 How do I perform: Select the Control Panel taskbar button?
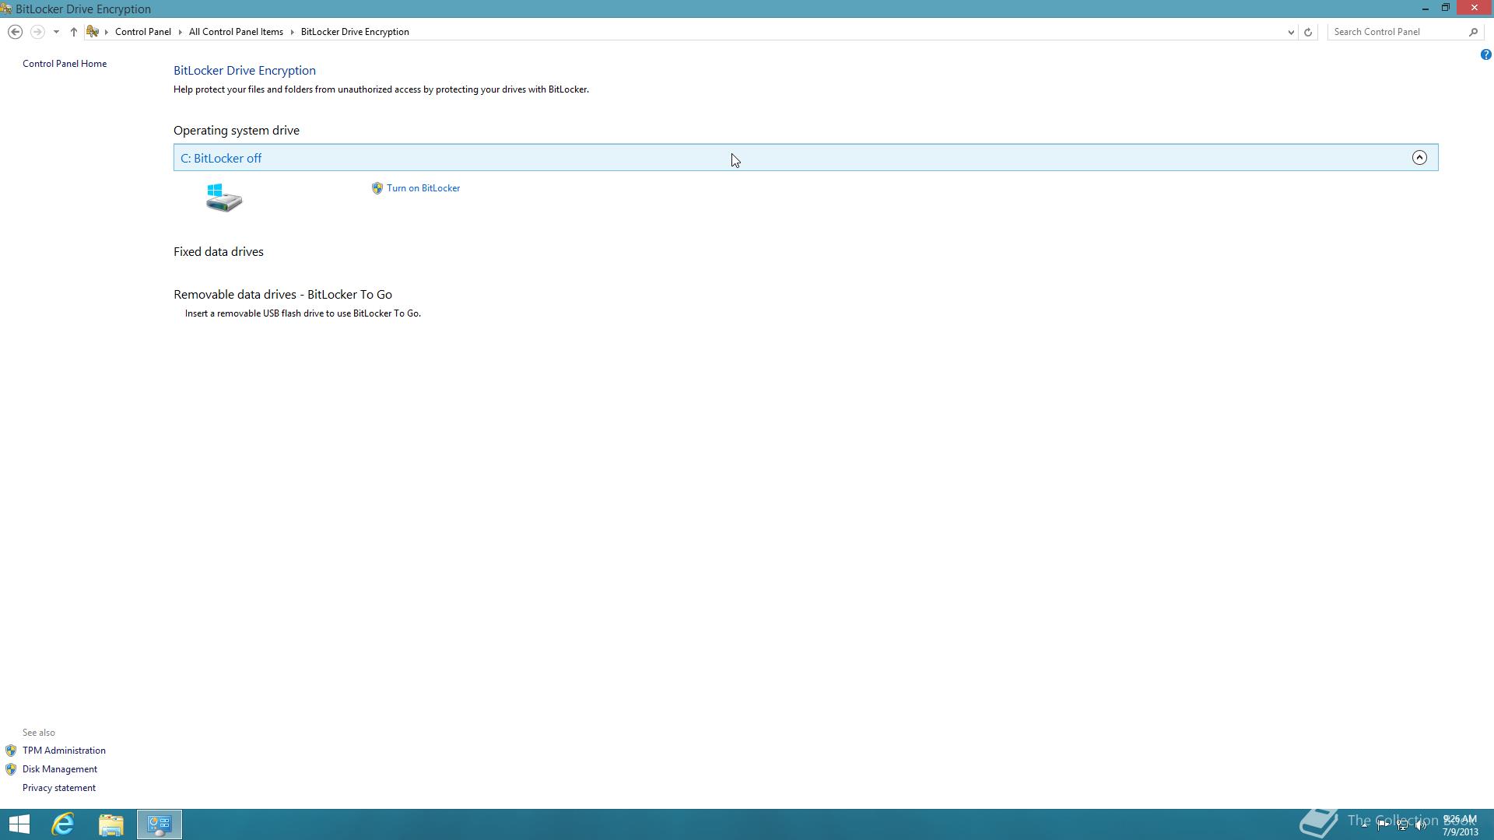(x=160, y=824)
